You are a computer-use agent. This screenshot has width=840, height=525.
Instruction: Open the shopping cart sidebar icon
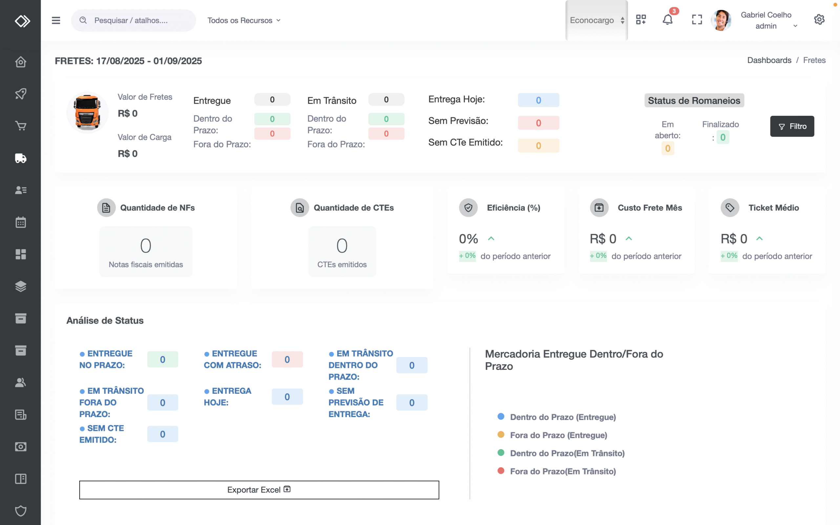[20, 126]
